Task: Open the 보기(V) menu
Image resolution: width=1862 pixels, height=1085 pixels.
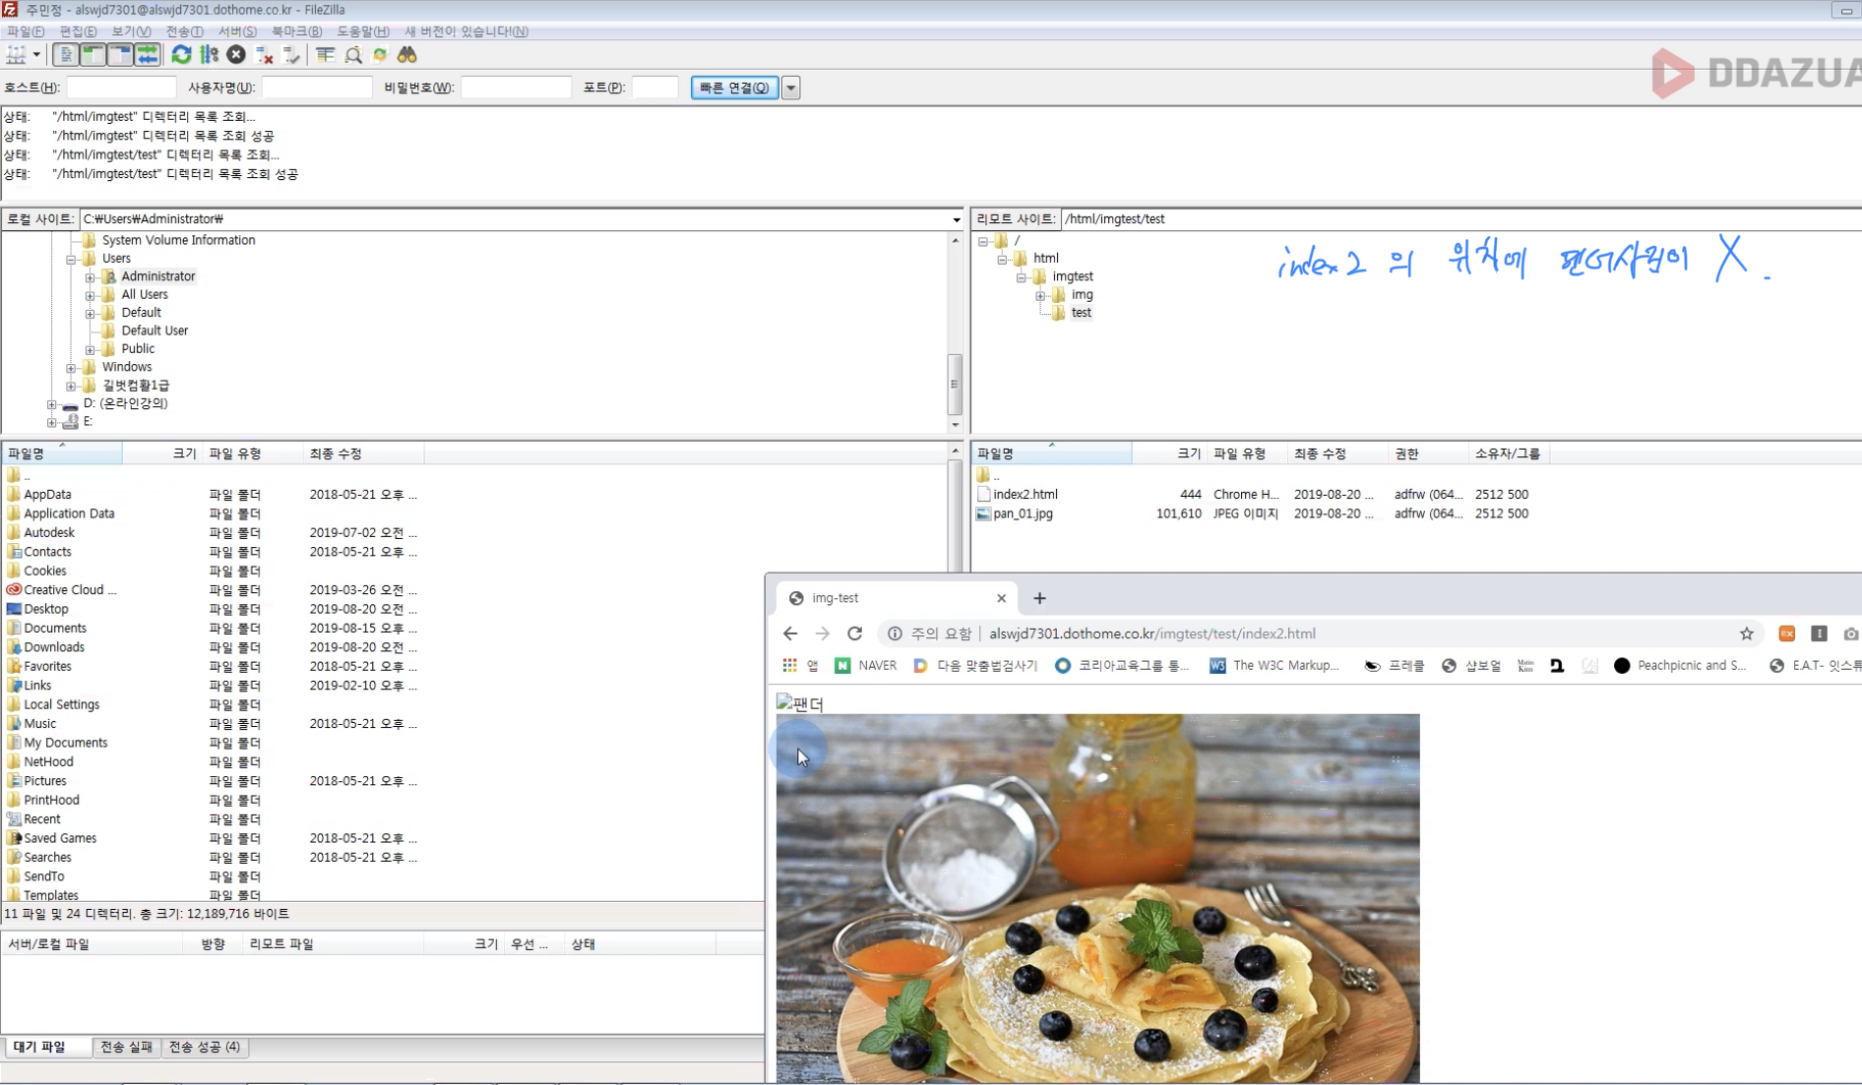Action: (x=131, y=31)
